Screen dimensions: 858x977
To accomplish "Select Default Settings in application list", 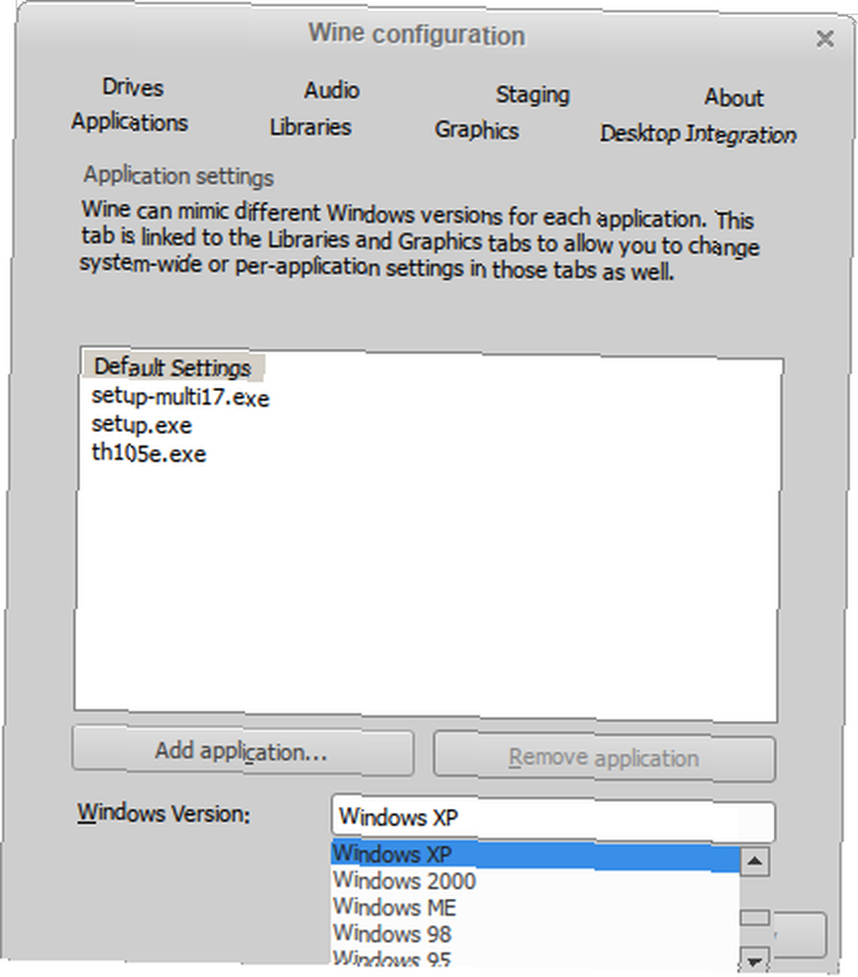I will click(x=173, y=367).
